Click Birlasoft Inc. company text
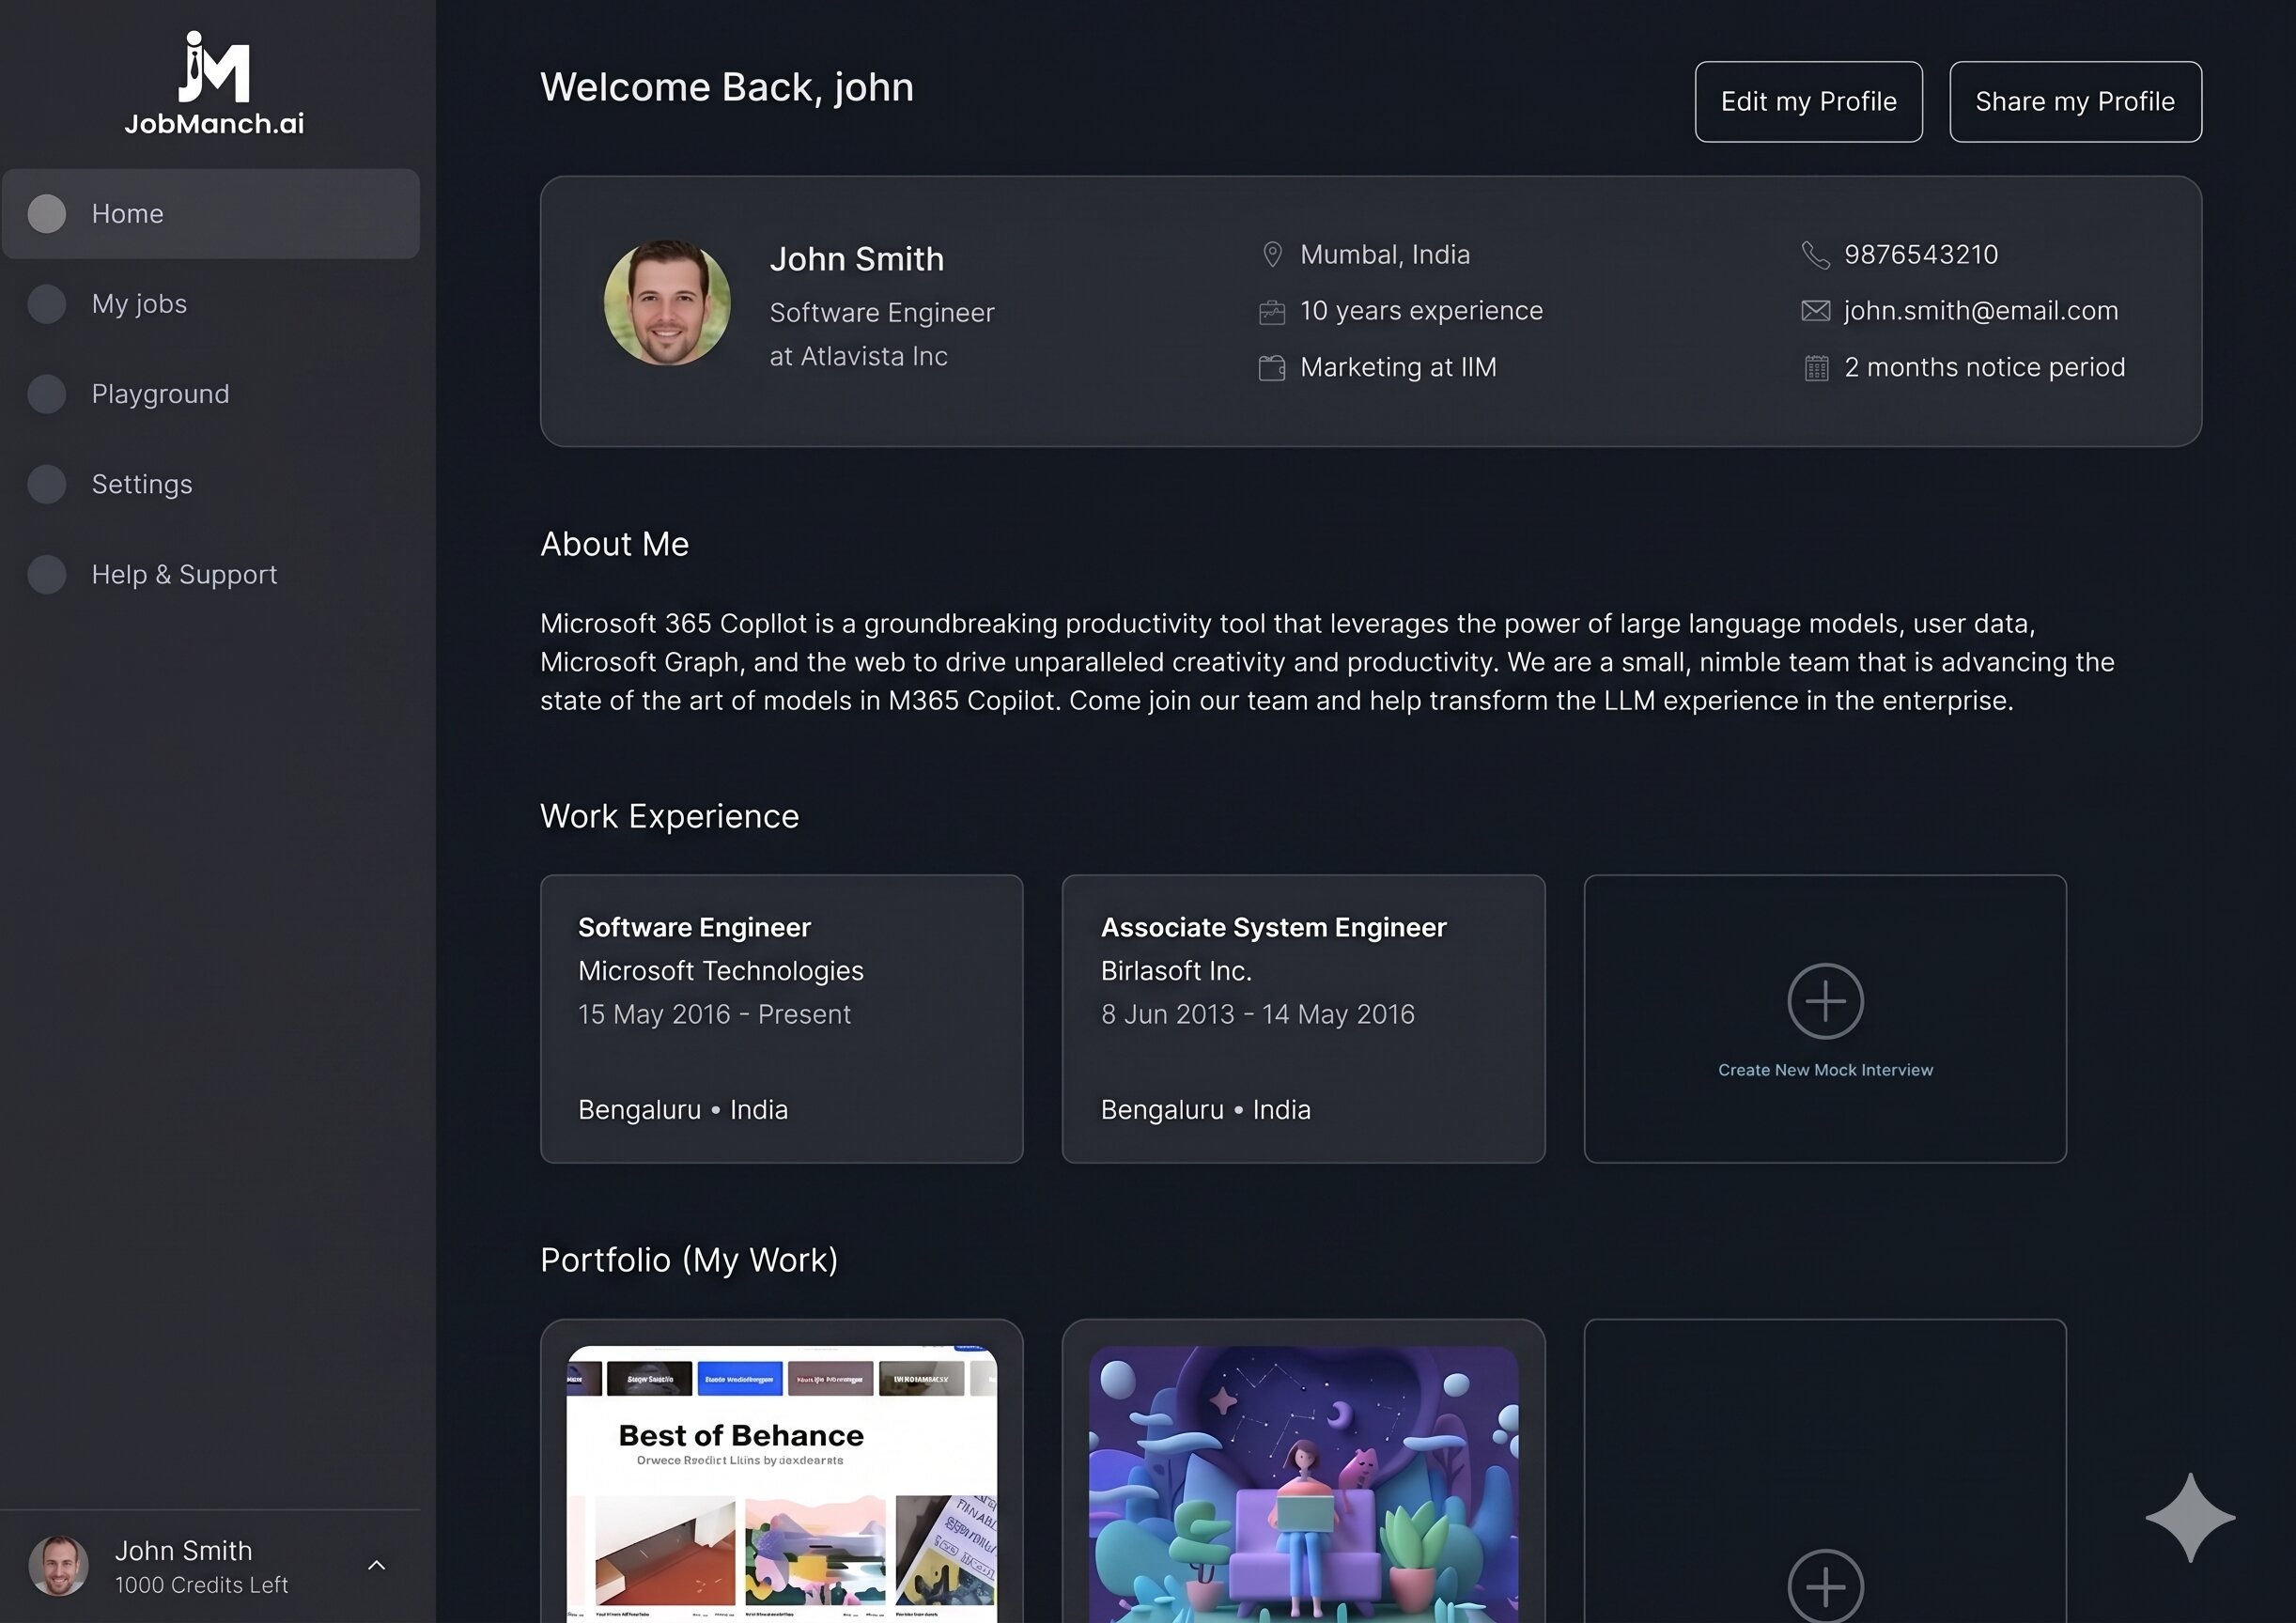 (1176, 971)
